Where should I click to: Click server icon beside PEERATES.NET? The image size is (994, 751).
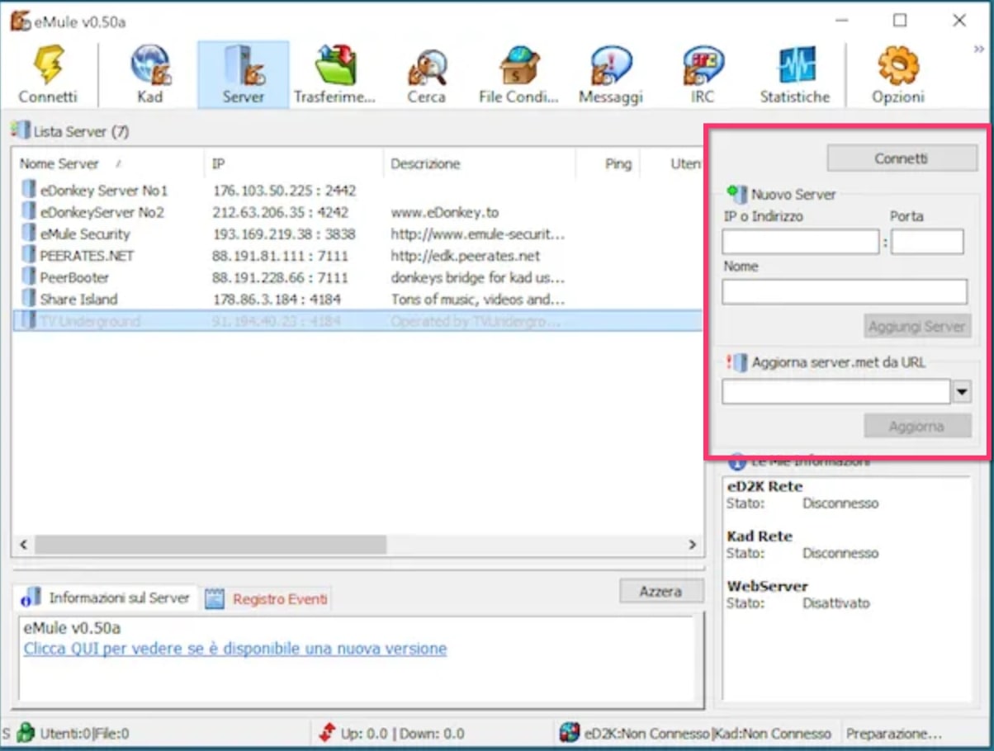(x=29, y=255)
